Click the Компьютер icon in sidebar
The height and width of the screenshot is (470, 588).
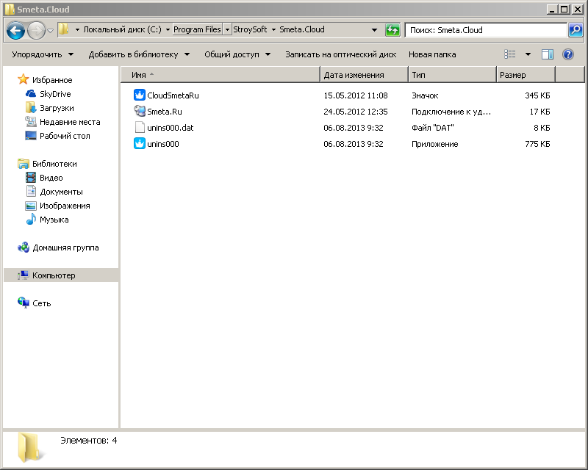click(x=24, y=275)
